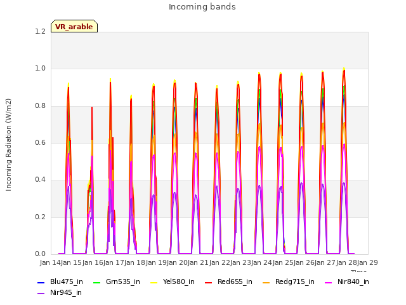406x305 pixels.
Task: Click the red Red655_in legend color marker
Action: pyautogui.click(x=209, y=282)
